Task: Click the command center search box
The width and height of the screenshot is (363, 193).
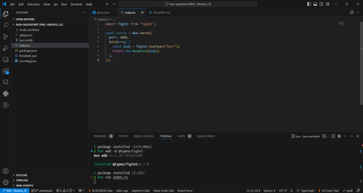Action: coord(188,4)
